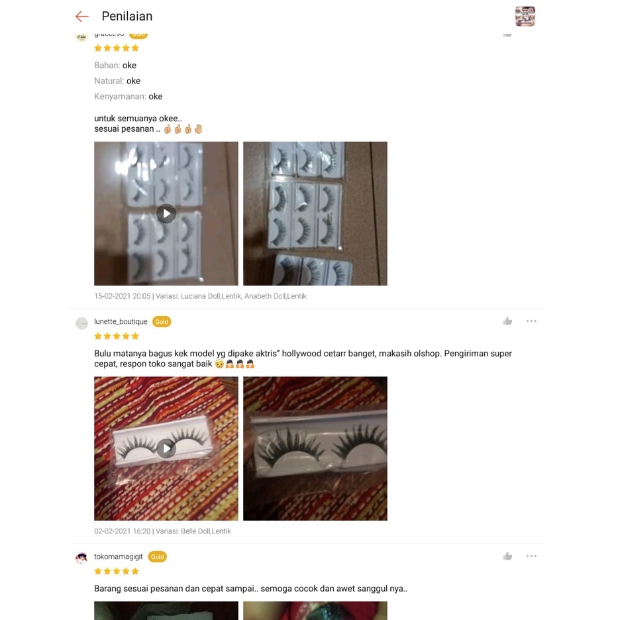Click lunette_boutique avatar picture
This screenshot has height=620, width=620.
tap(81, 323)
